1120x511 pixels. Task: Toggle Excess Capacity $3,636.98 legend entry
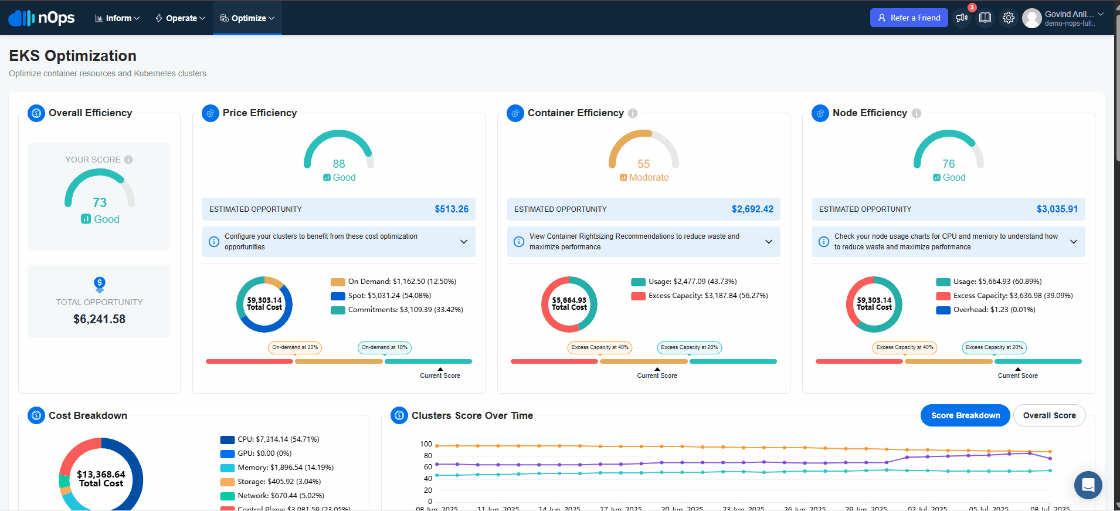pyautogui.click(x=1004, y=296)
